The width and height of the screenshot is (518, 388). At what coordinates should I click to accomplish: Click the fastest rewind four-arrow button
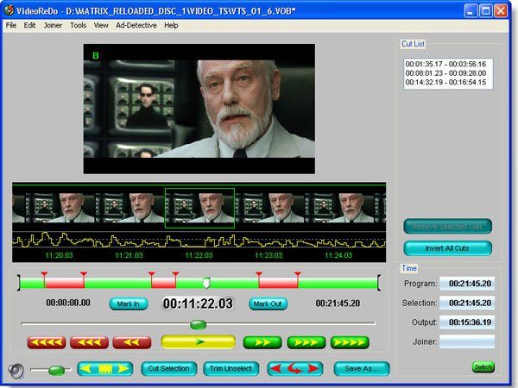(x=47, y=342)
